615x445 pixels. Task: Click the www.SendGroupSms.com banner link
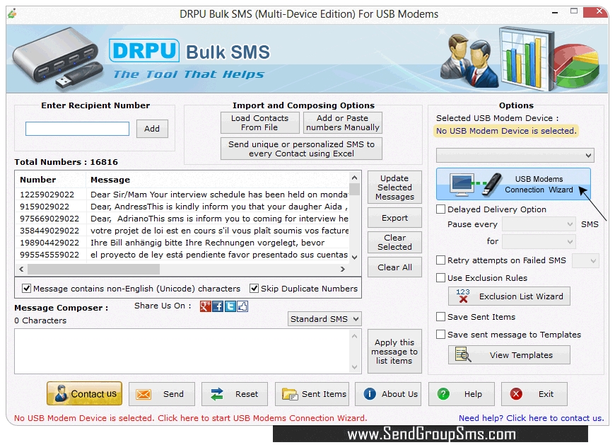point(431,434)
